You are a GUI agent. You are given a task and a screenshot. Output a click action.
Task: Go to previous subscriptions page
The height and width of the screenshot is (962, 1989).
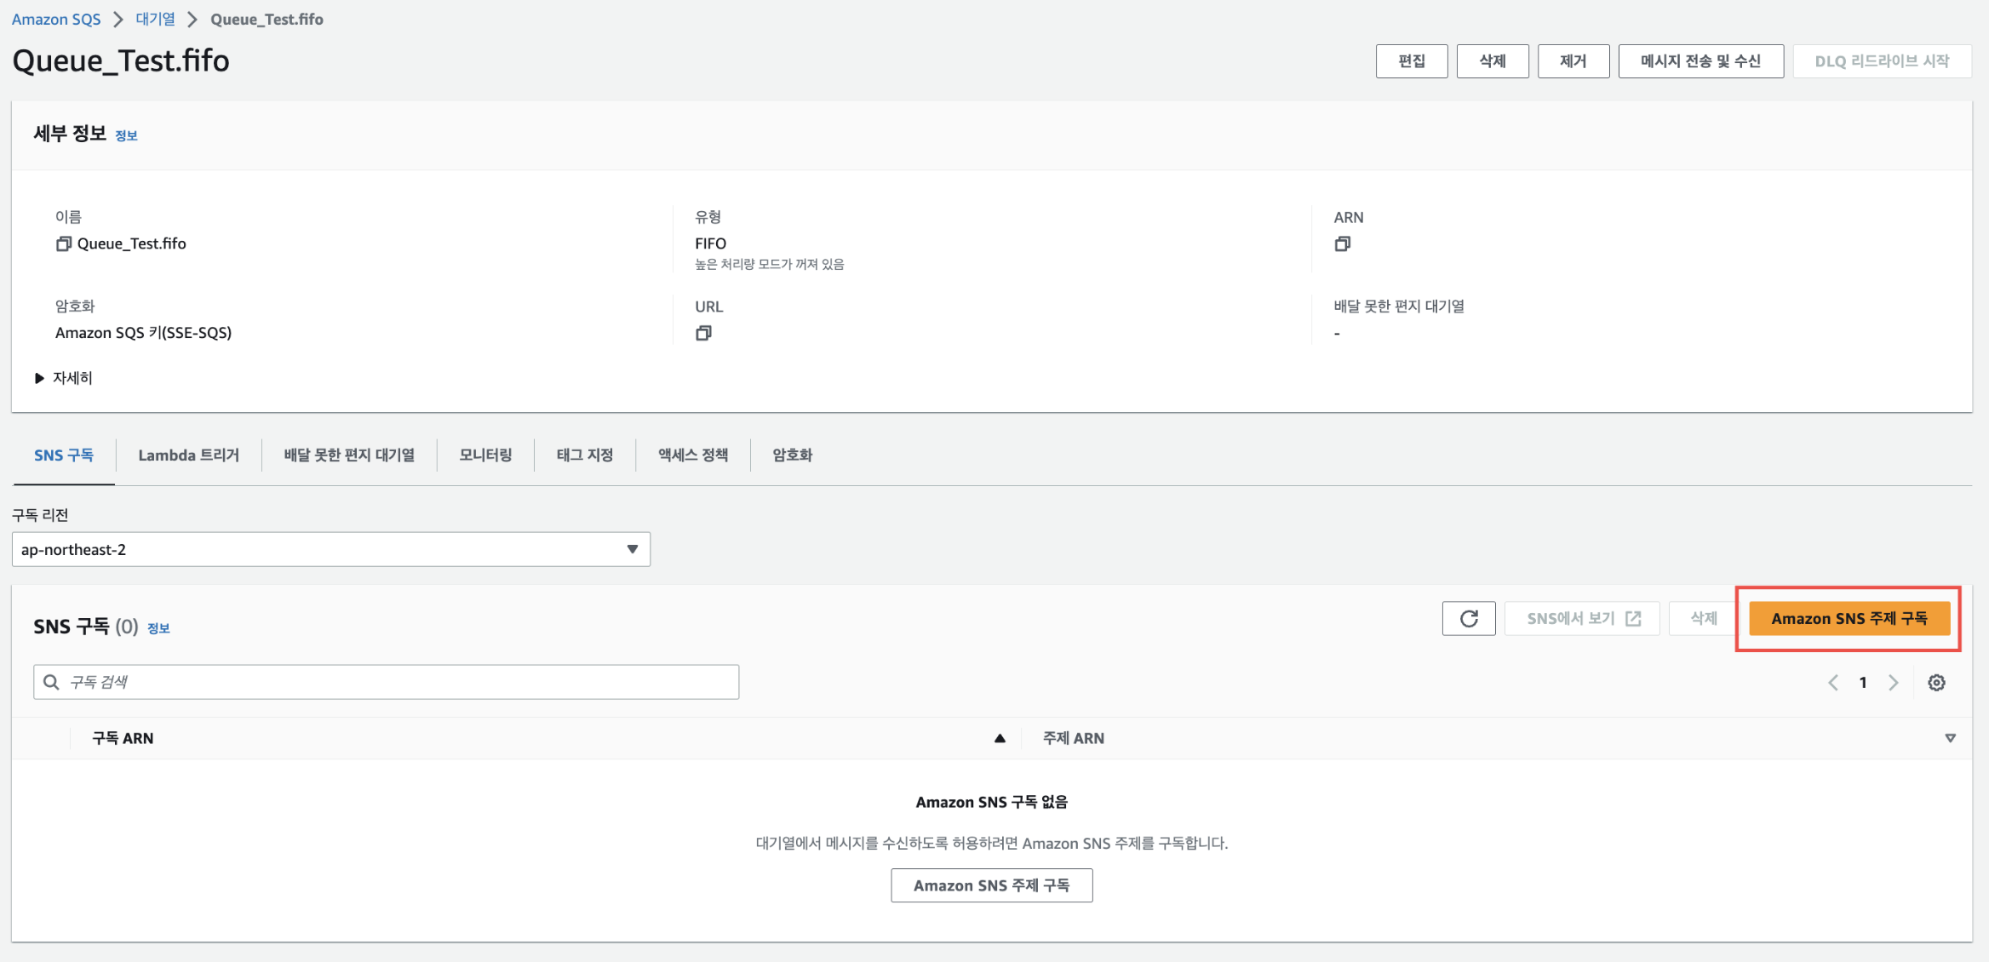coord(1833,682)
